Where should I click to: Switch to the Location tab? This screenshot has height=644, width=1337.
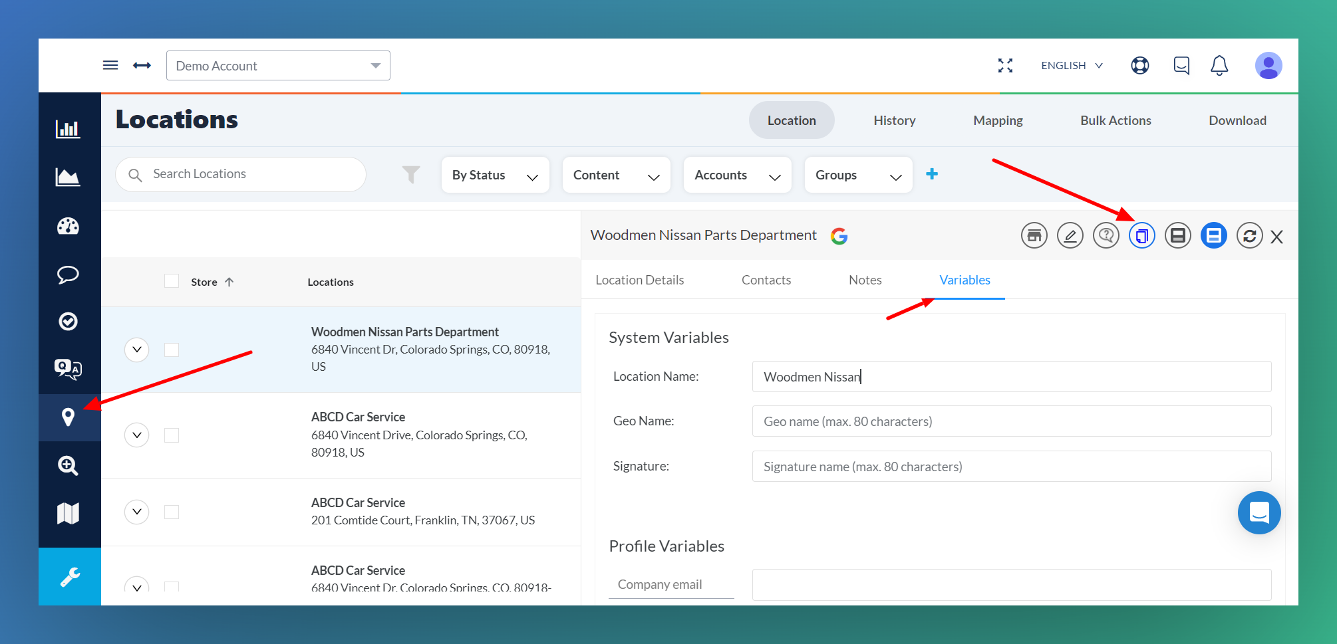point(792,120)
